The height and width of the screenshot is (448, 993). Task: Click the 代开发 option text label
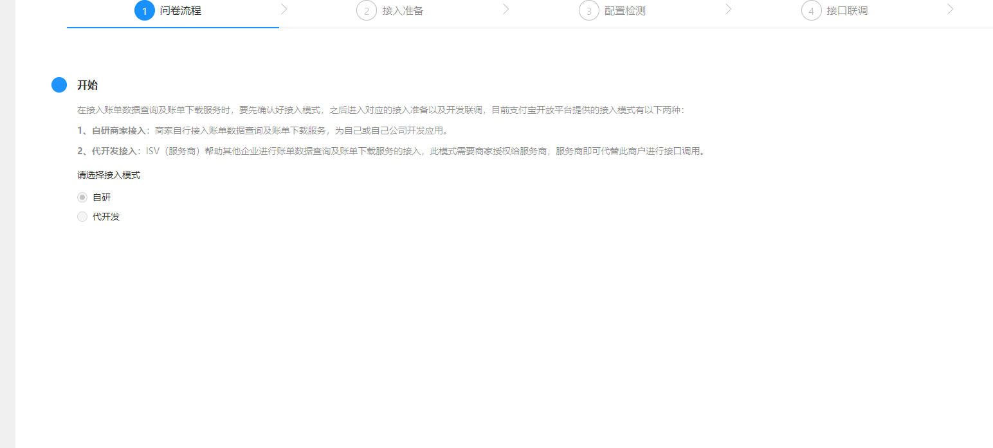point(106,217)
